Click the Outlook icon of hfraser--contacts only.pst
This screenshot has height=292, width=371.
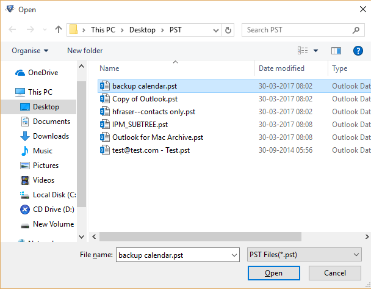tap(104, 111)
